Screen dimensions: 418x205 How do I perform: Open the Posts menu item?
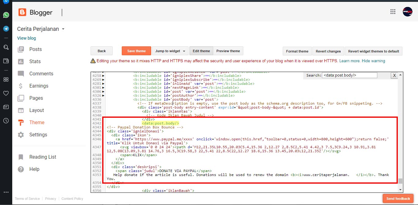click(x=35, y=49)
